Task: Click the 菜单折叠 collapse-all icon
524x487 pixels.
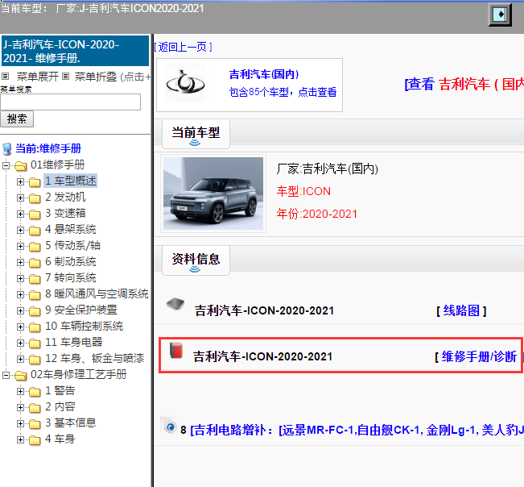Action: pos(66,77)
